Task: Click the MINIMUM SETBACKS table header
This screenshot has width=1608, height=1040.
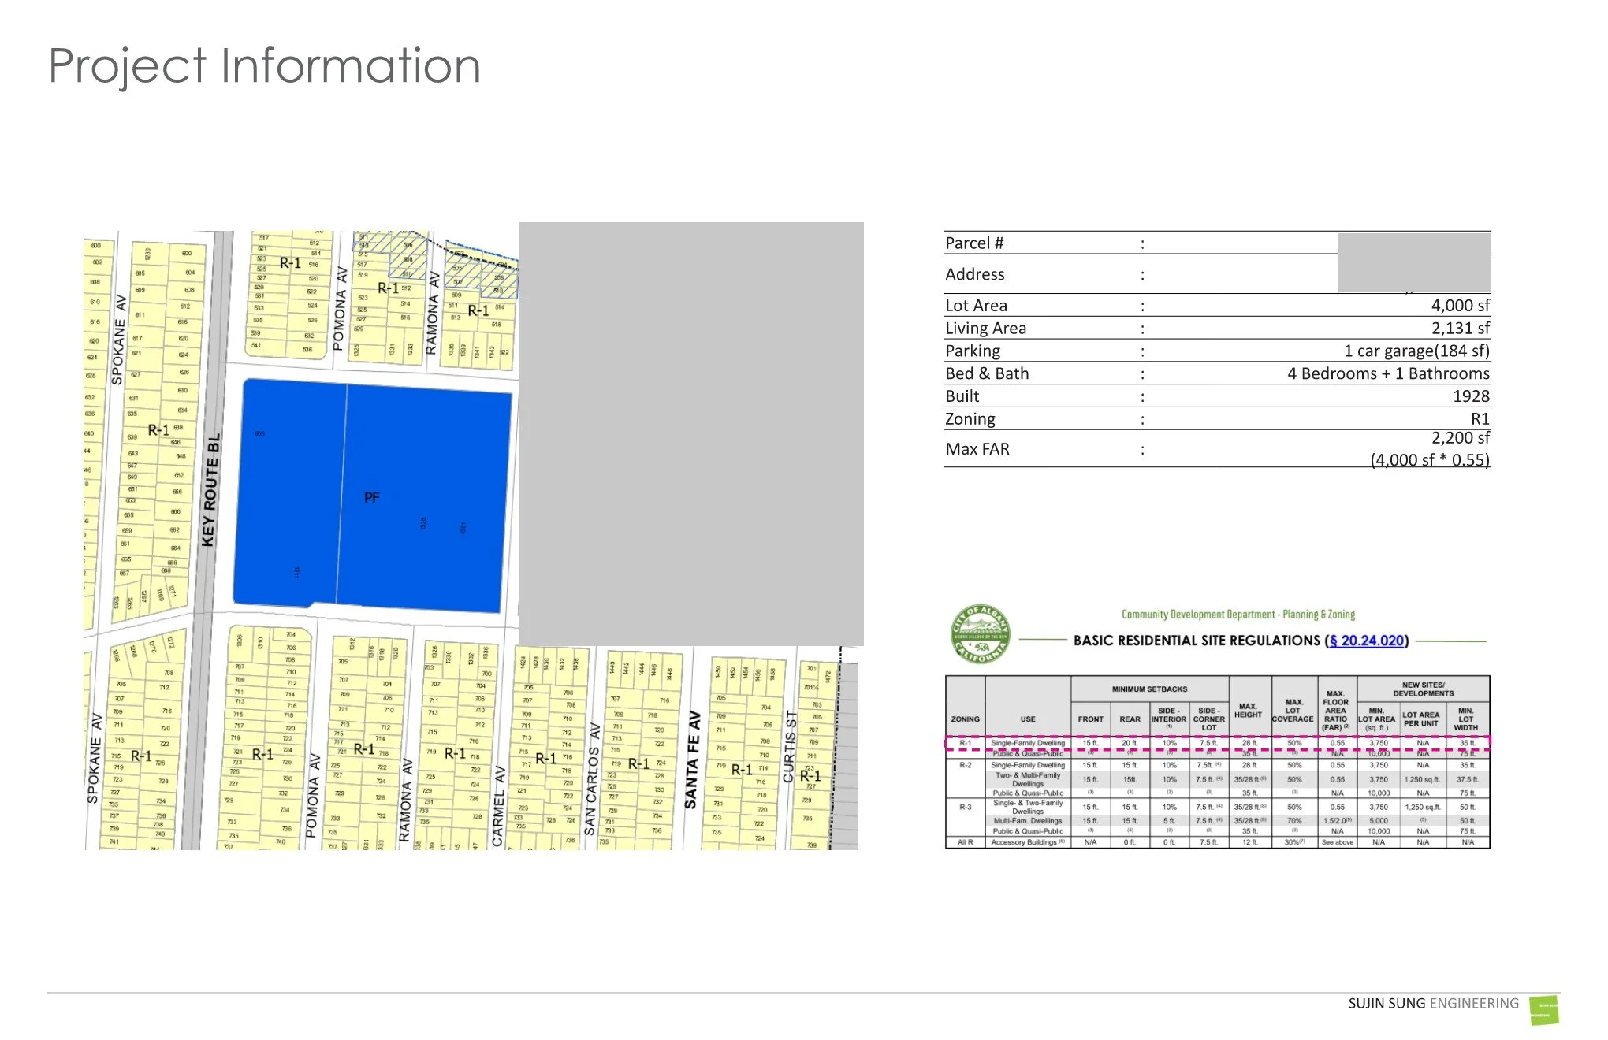Action: pyautogui.click(x=1149, y=689)
